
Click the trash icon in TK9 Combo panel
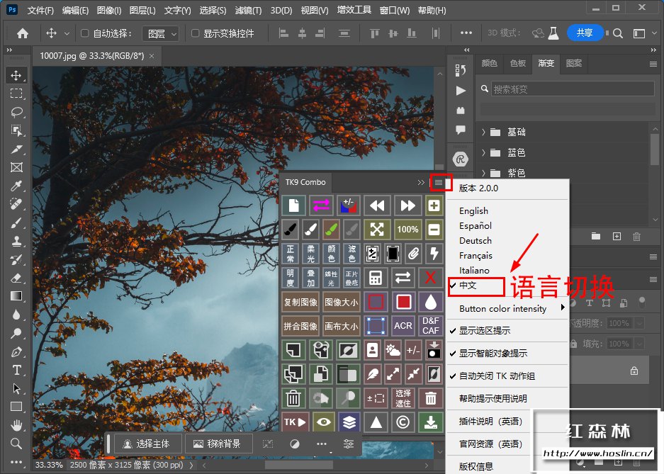coord(292,397)
